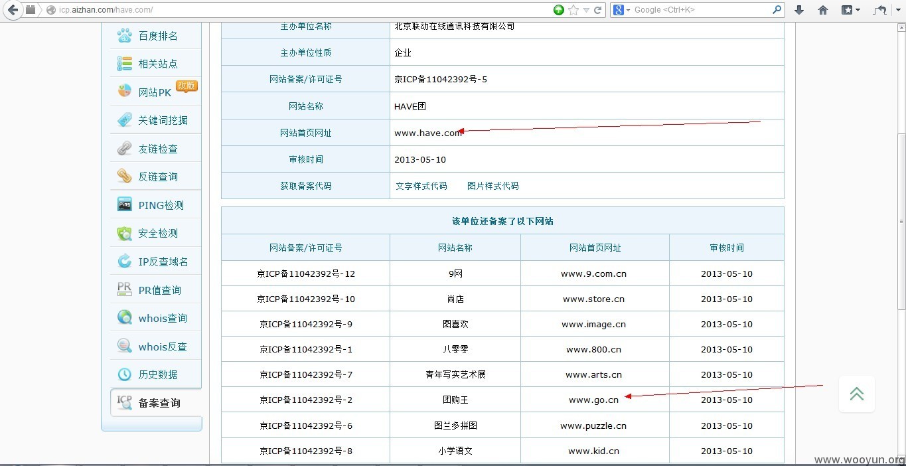Click the 京ICP备11042392号-5 license value
The height and width of the screenshot is (466, 906).
click(441, 79)
